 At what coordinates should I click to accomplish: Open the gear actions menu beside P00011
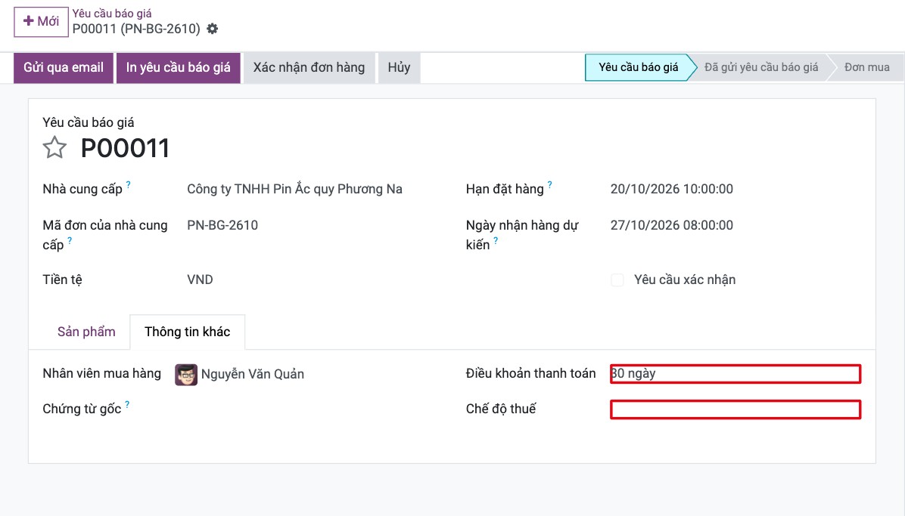[x=213, y=29]
